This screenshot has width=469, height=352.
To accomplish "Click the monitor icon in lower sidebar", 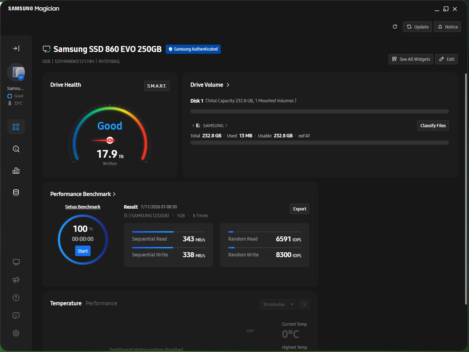I will click(16, 262).
